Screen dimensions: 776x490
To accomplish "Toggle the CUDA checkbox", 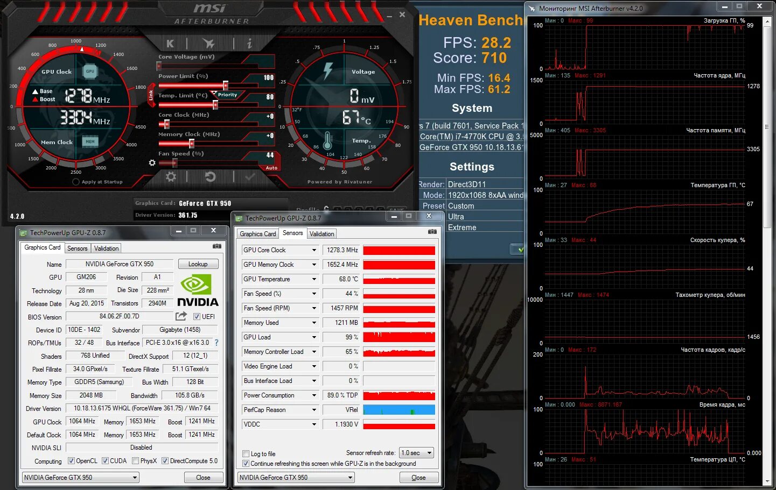I will tap(105, 461).
